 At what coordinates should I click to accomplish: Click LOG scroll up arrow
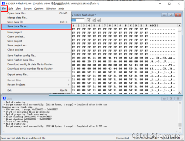click(x=180, y=103)
